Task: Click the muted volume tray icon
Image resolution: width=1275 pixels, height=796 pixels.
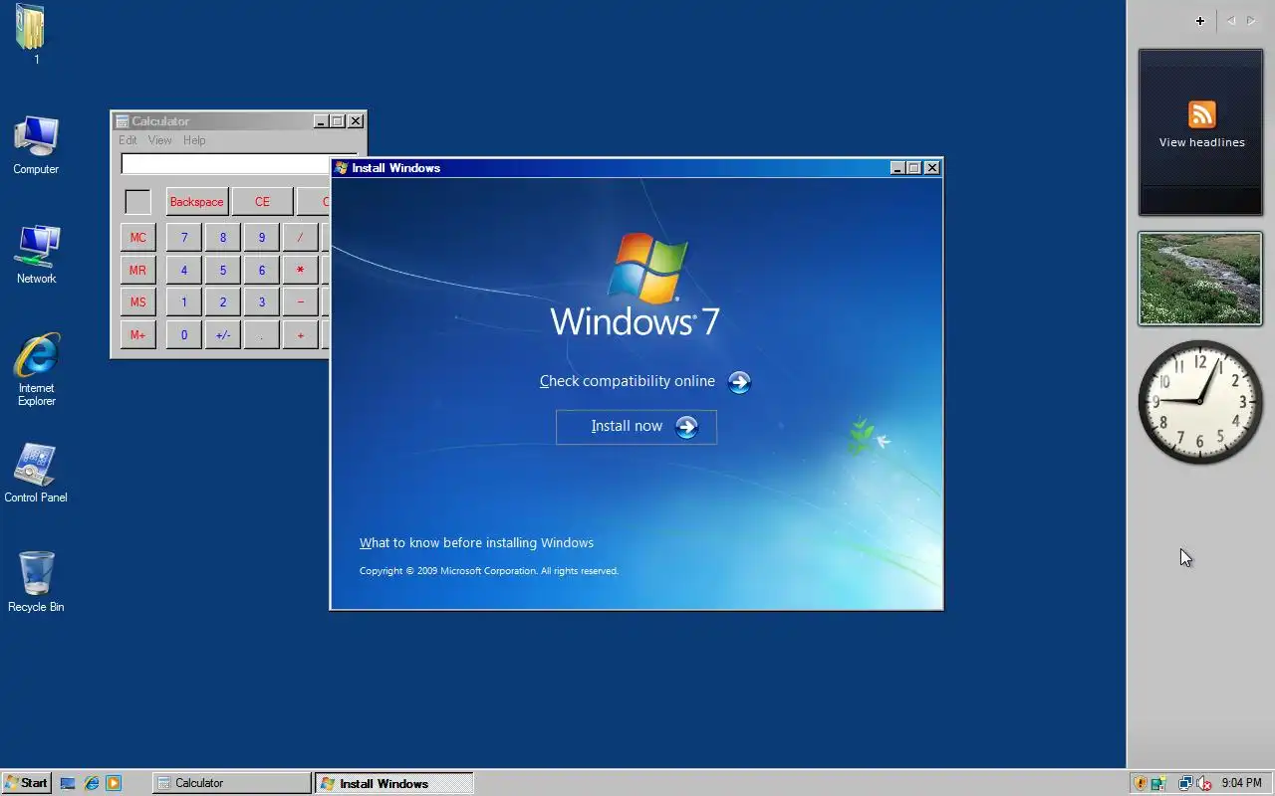Action: (1203, 783)
